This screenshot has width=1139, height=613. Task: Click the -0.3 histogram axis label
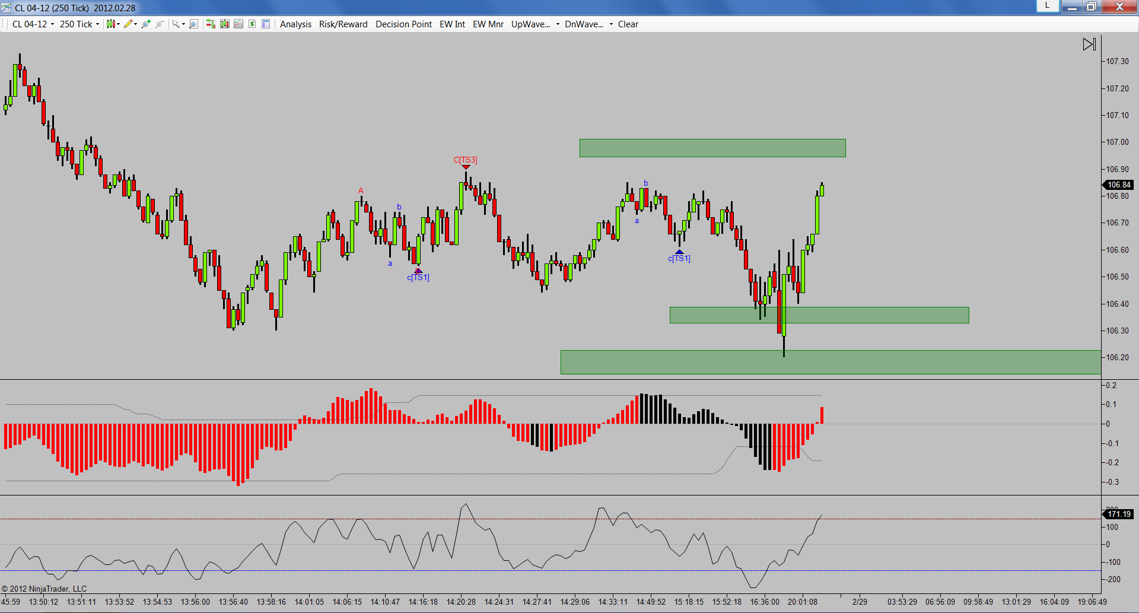coord(1111,482)
